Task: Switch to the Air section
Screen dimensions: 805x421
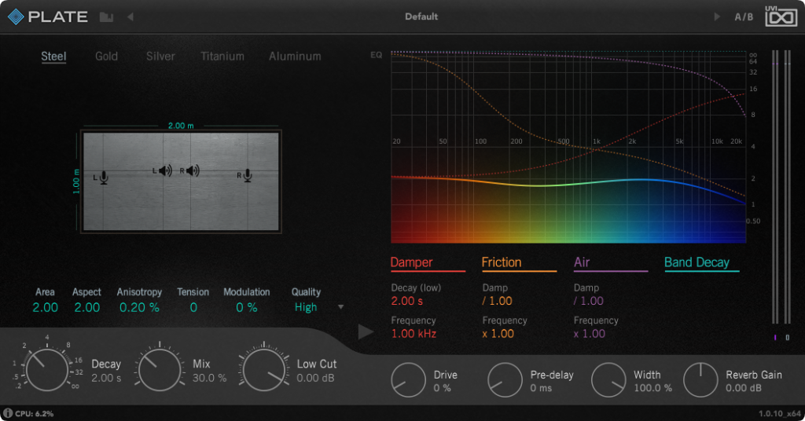Action: click(x=581, y=262)
